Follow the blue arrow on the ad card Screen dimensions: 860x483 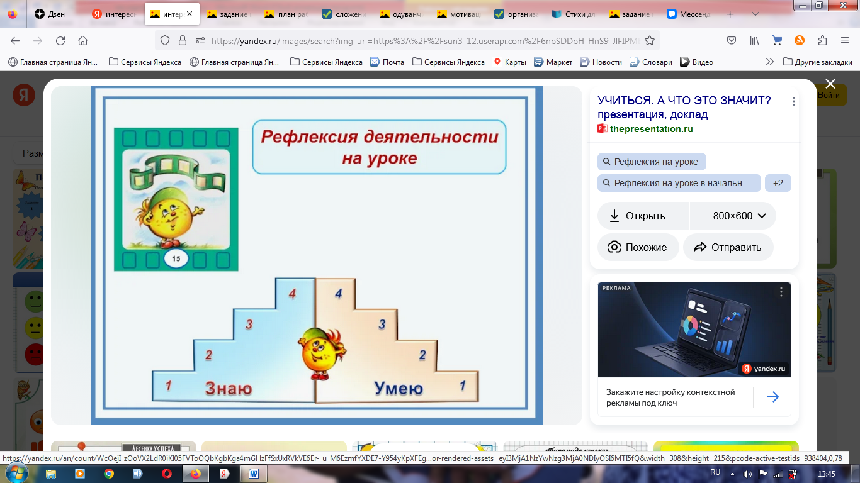click(x=772, y=397)
